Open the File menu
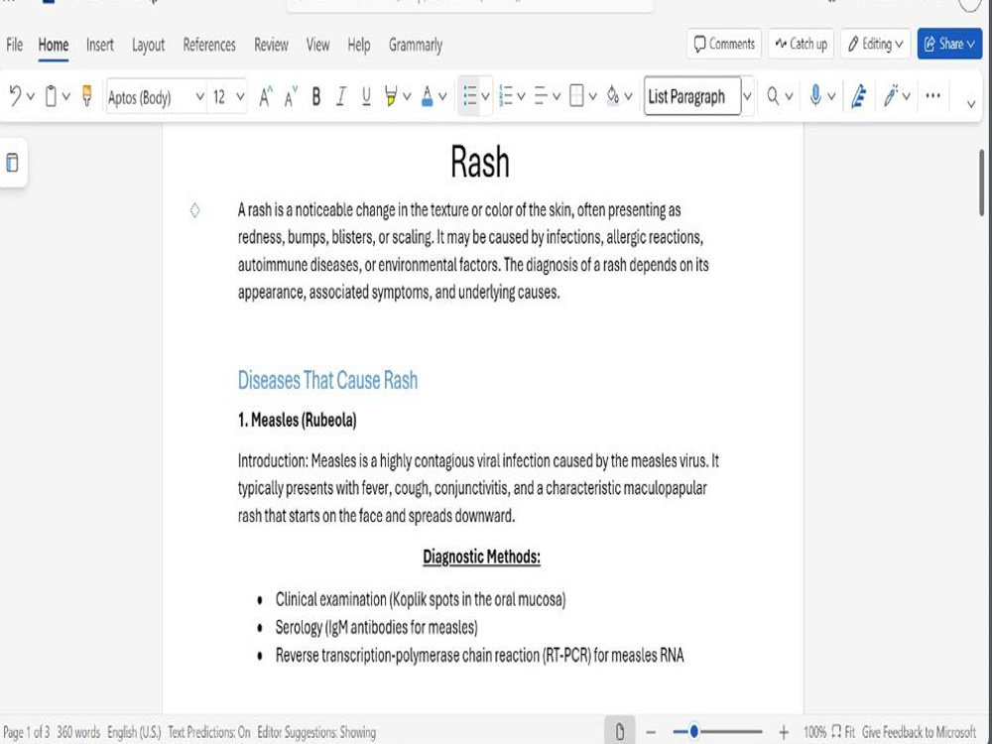 pos(14,45)
